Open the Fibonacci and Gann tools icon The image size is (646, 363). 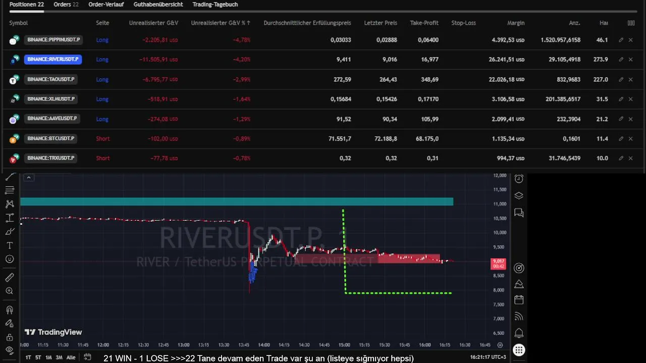click(9, 190)
